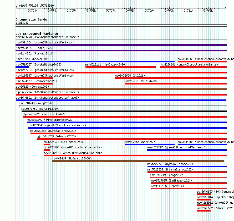Click the esv3644653 variant label
Viewport: 234px width, 221px height.
pyautogui.click(x=206, y=59)
